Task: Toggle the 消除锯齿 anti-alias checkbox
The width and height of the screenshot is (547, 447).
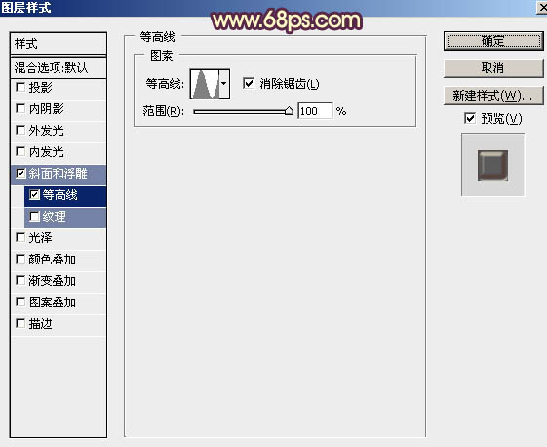Action: [x=249, y=84]
